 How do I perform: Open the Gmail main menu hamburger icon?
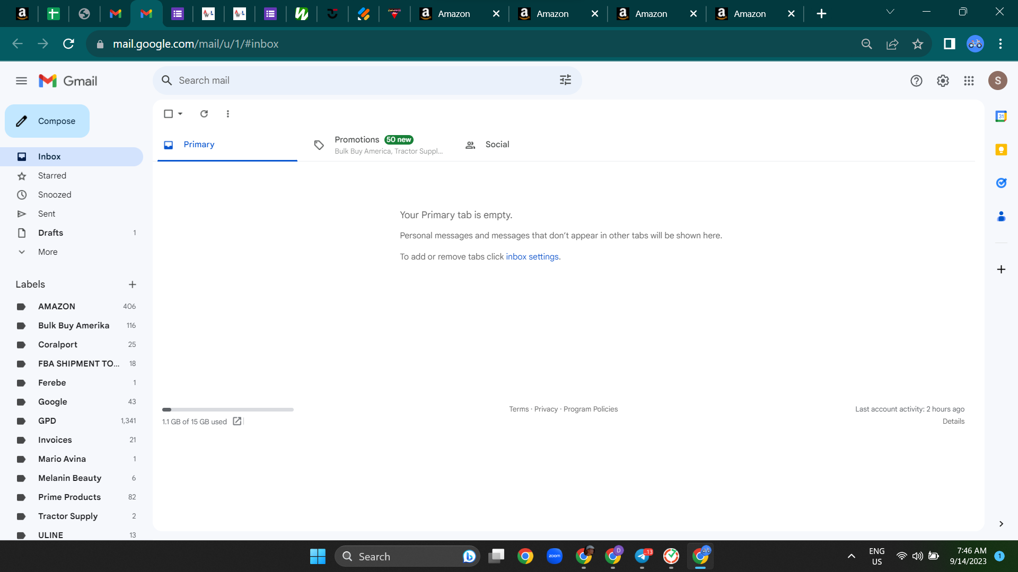21,81
